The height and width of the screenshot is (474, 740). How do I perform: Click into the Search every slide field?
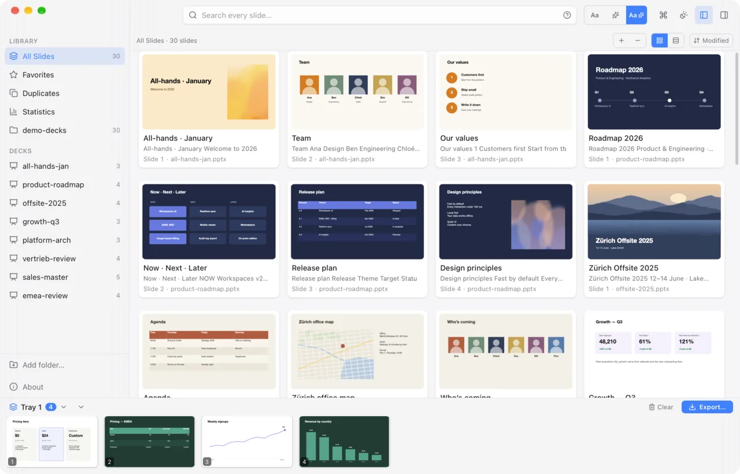[x=380, y=16]
